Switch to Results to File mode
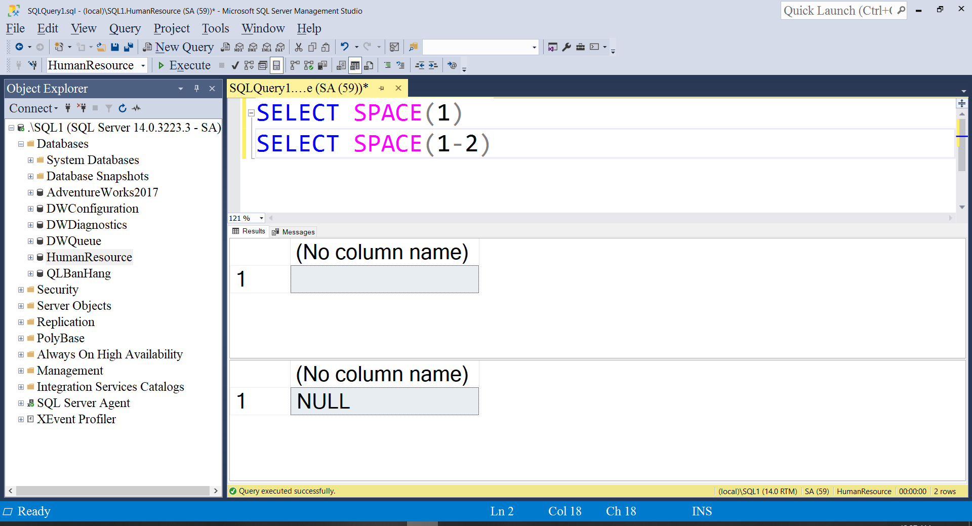The width and height of the screenshot is (972, 526). (x=369, y=65)
